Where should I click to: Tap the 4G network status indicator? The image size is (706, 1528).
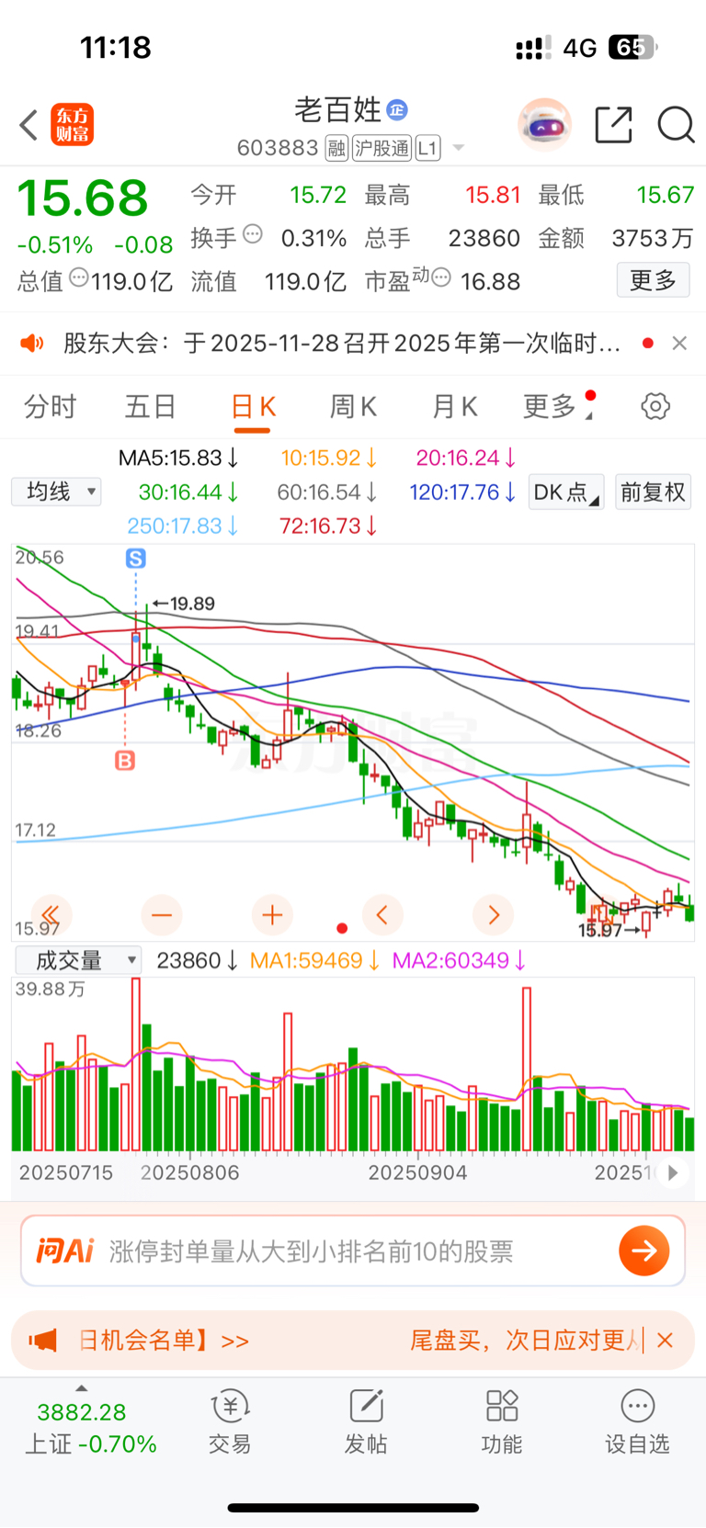(x=579, y=48)
